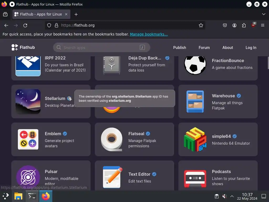Open the clipboard tray icon

point(217,196)
